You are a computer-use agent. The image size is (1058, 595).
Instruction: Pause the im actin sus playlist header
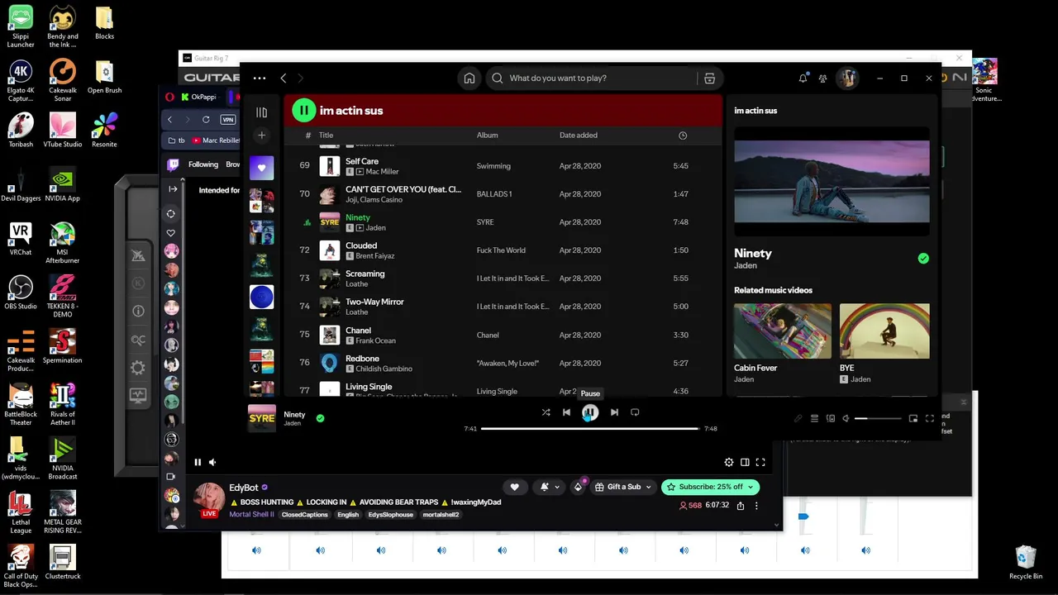tap(304, 110)
